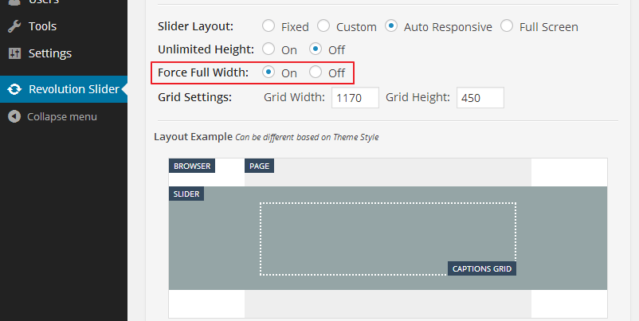This screenshot has width=639, height=321.
Task: Click the Collapse menu arrow icon
Action: point(14,116)
